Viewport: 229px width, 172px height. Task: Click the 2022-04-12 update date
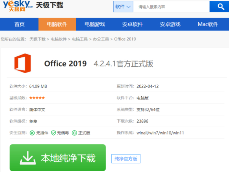pyautogui.click(x=148, y=86)
